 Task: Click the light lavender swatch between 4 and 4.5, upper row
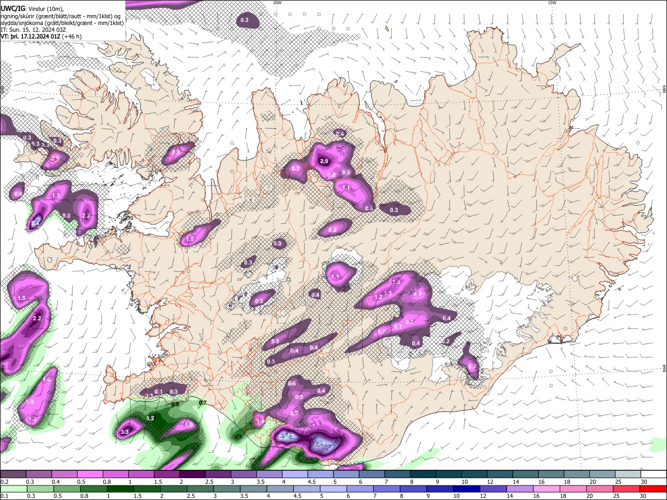295,474
